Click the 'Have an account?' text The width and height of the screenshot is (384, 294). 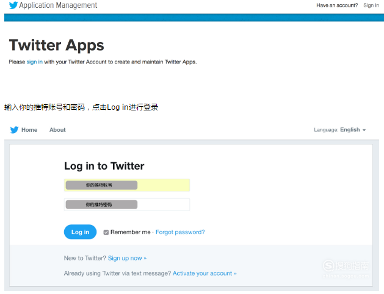[x=337, y=5]
